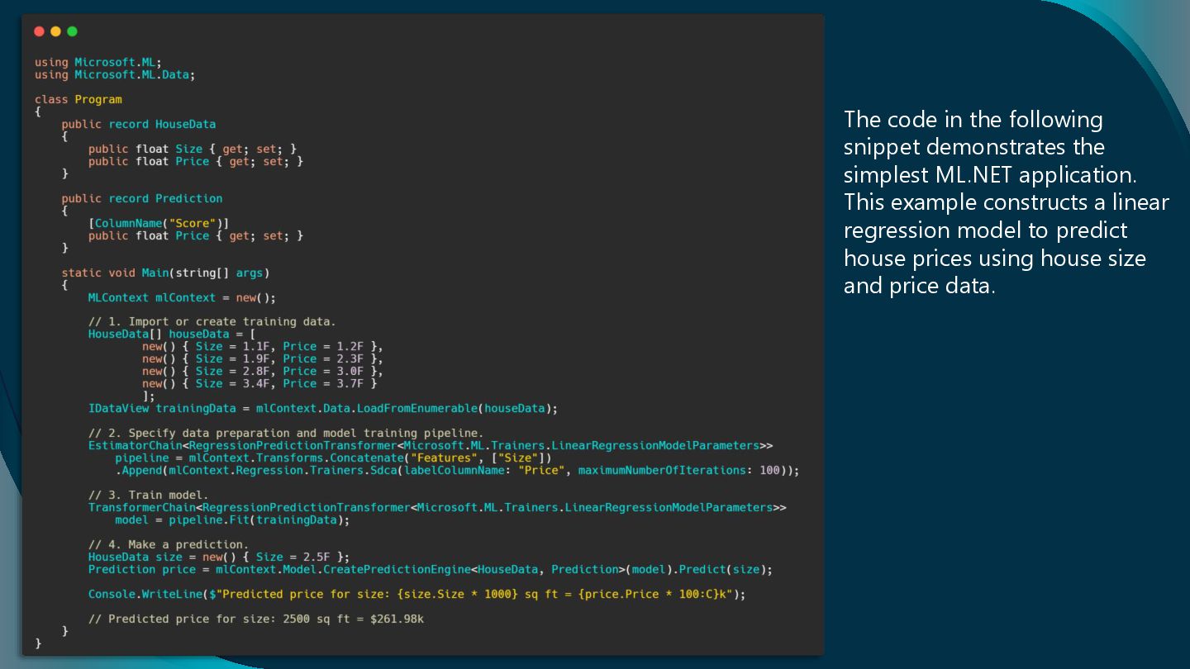Click 'regression model to predict' in description
Screen dimensions: 1190x669
(986, 230)
